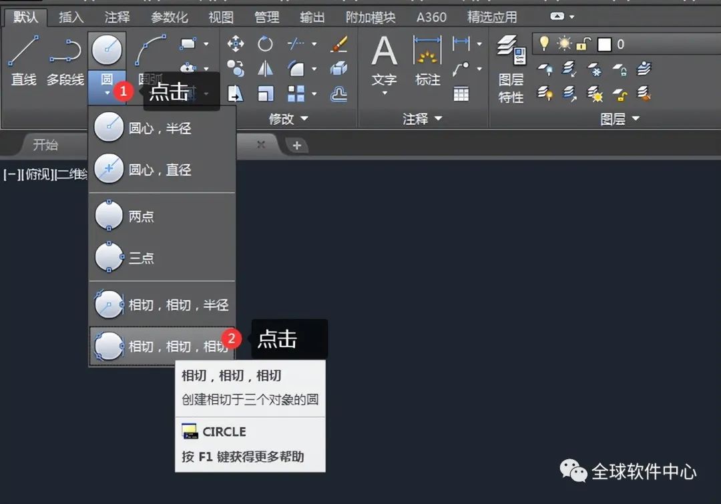The height and width of the screenshot is (504, 721).
Task: Toggle the layer freeze sun icon
Action: [565, 43]
